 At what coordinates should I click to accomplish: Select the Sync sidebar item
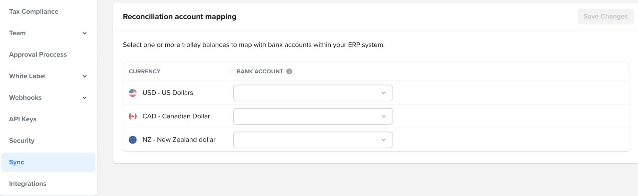pyautogui.click(x=16, y=162)
